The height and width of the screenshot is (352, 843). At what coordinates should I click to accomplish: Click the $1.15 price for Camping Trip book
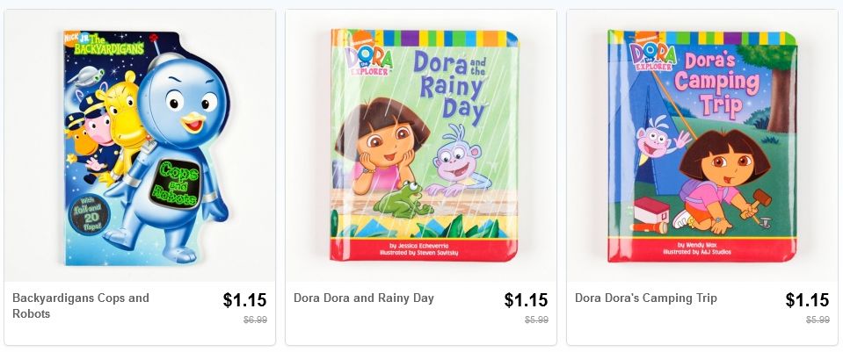[807, 300]
